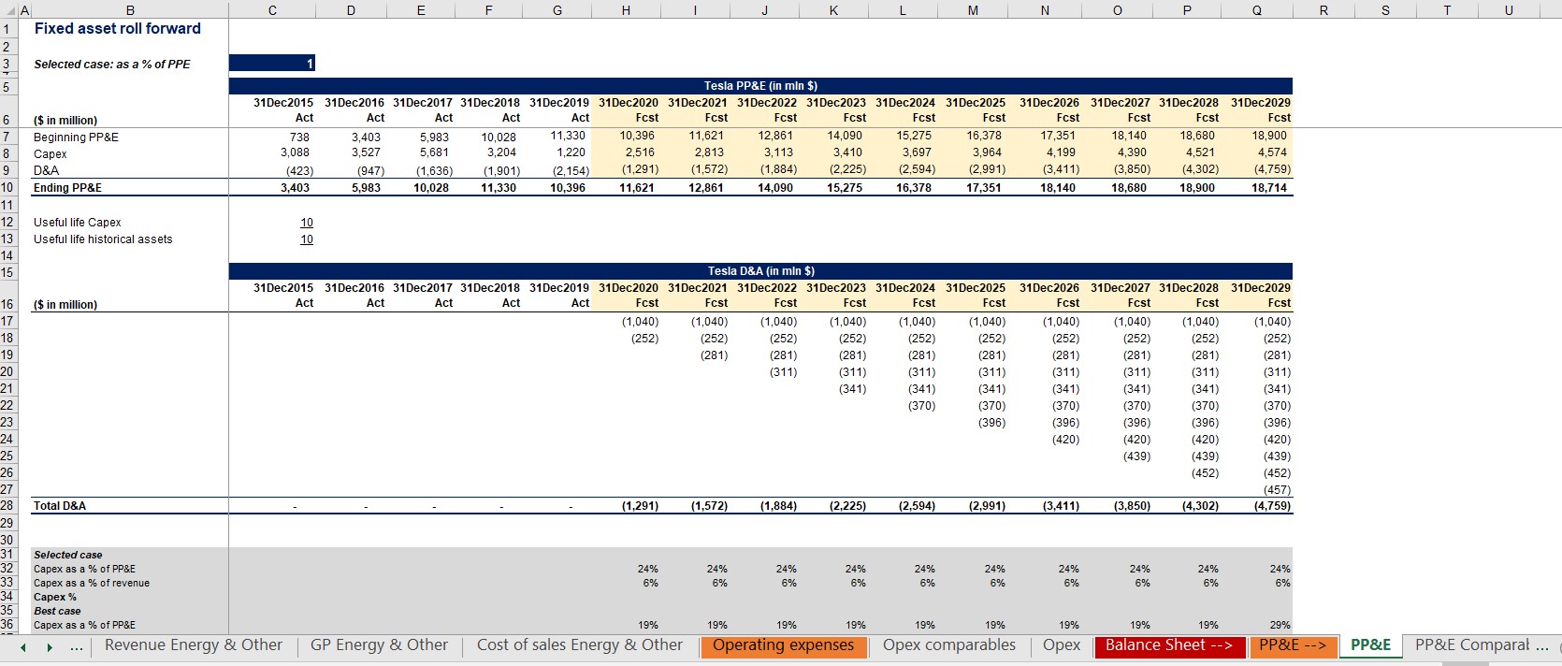Screen dimensions: 1562x666
Task: Select column U header
Action: point(1509,10)
